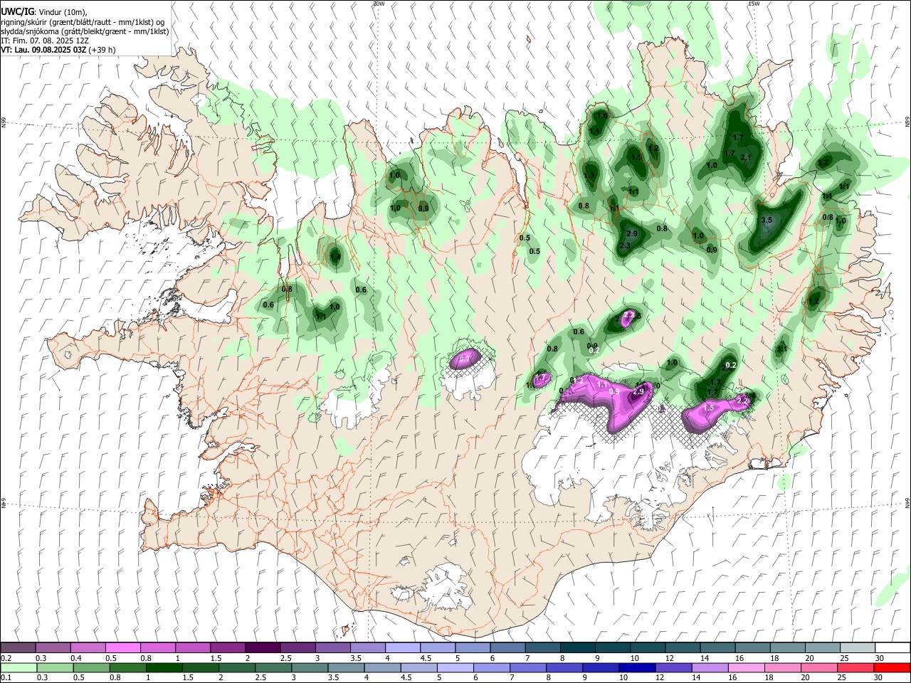This screenshot has width=911, height=683.
Task: Click the darkest green rain swatch between 1 and 1.5
Action: click(163, 668)
